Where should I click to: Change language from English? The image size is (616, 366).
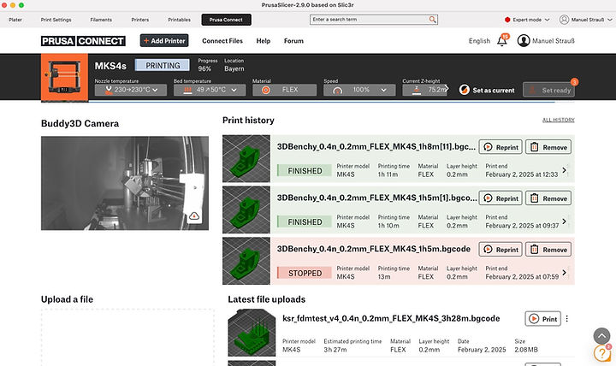point(479,41)
